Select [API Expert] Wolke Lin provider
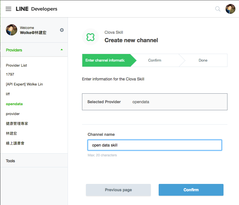 [25, 84]
